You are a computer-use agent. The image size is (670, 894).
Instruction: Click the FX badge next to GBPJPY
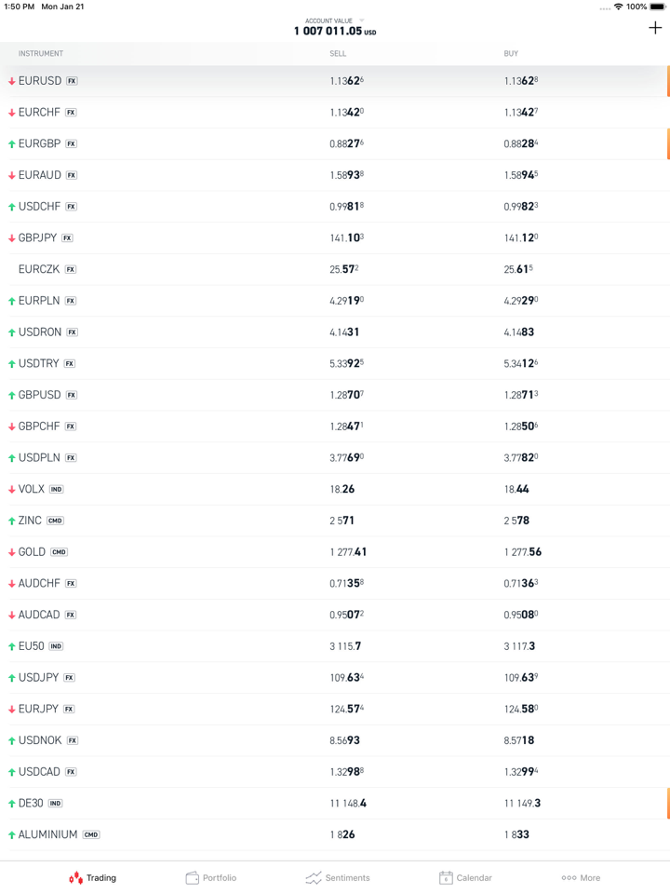67,238
